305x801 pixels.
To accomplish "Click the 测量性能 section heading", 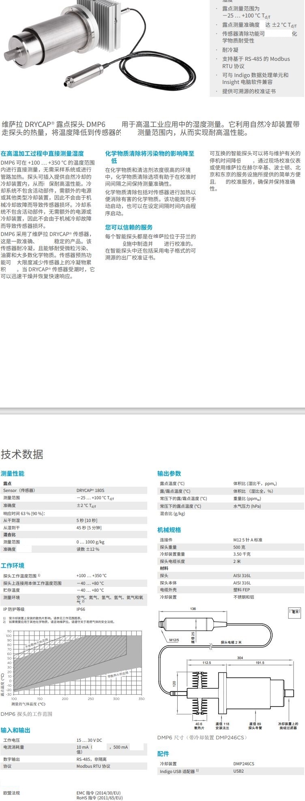I will click(13, 473).
